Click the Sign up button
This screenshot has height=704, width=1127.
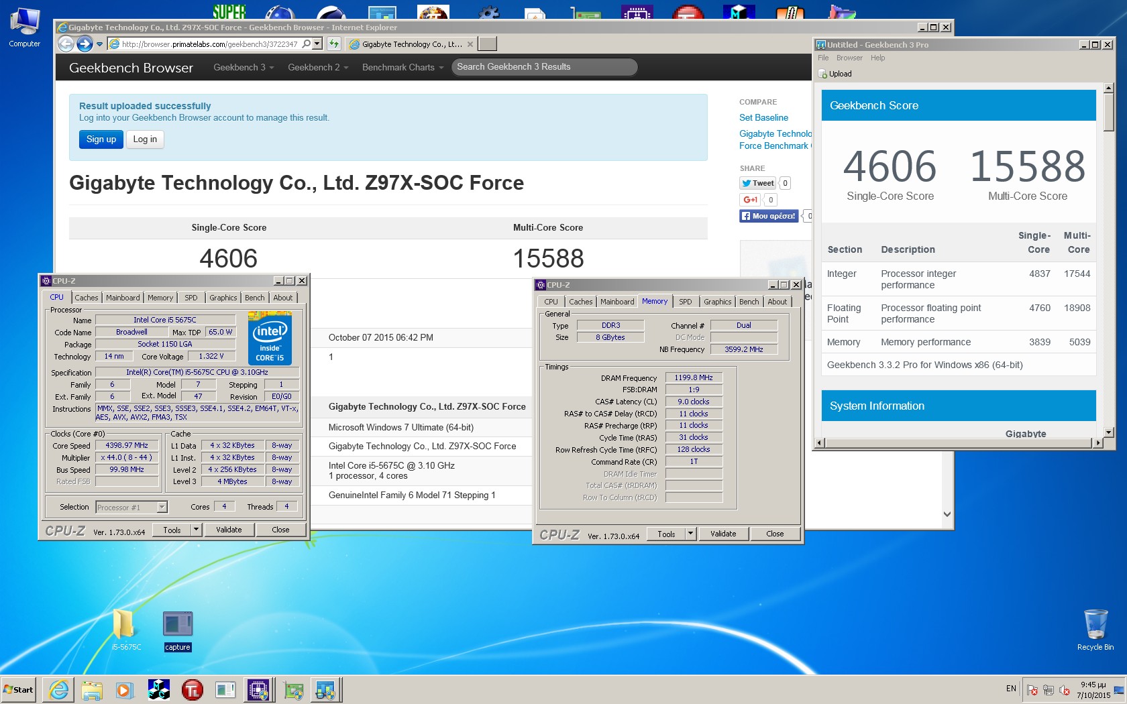click(x=101, y=139)
